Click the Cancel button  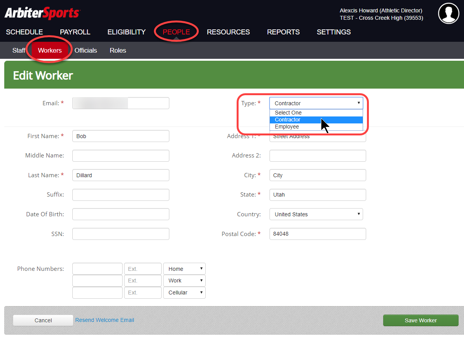[43, 320]
